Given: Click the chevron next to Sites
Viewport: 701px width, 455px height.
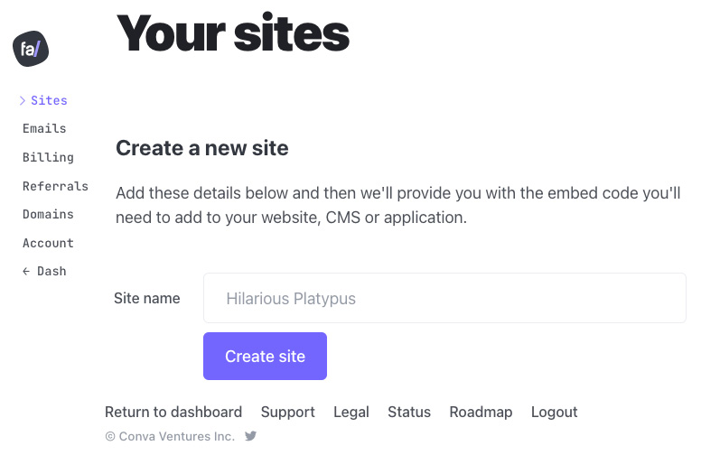Looking at the screenshot, I should [23, 100].
